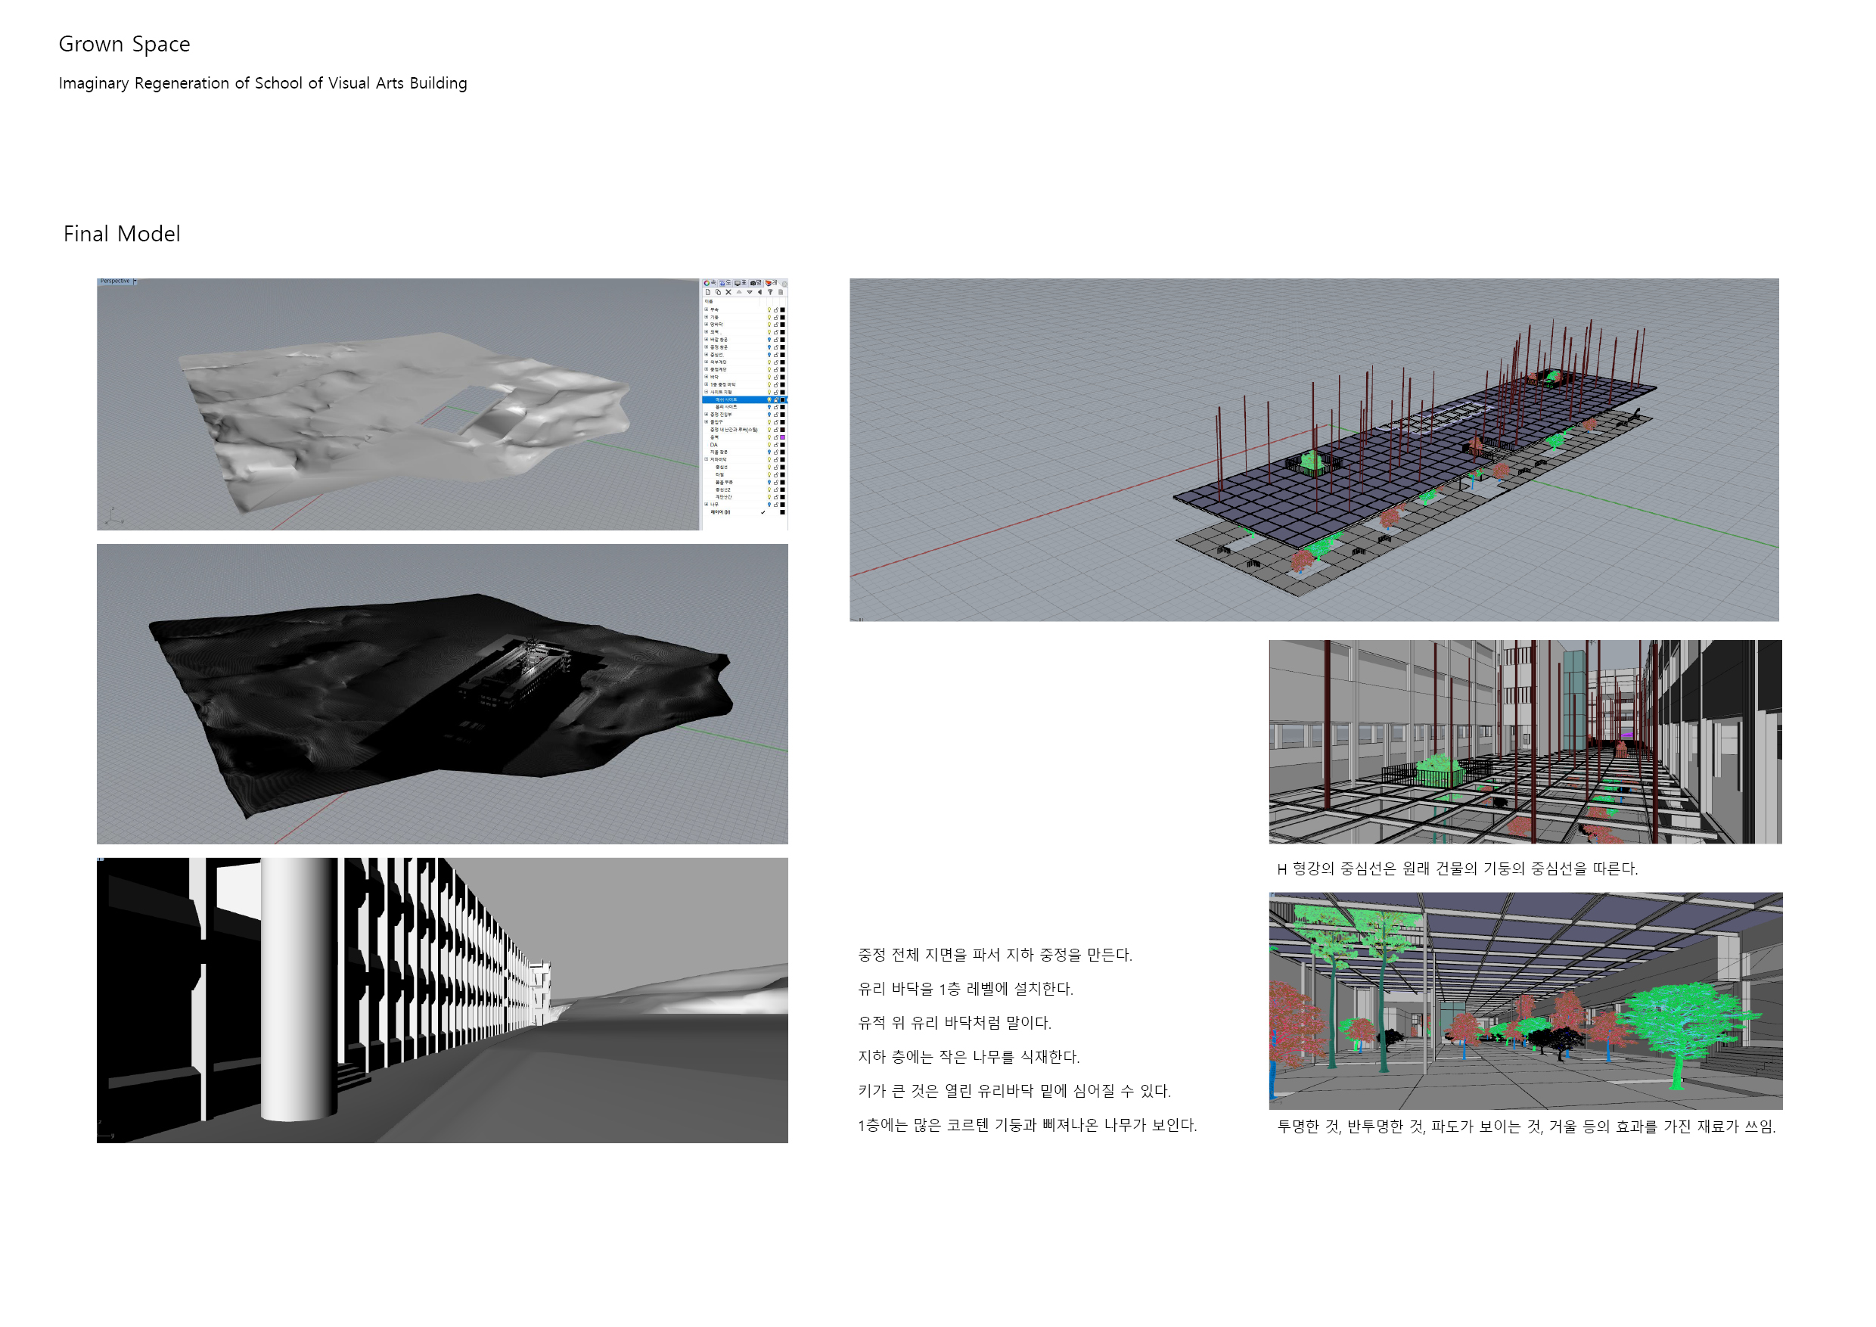
Task: Click the lock icon on the DA layer
Action: 776,446
